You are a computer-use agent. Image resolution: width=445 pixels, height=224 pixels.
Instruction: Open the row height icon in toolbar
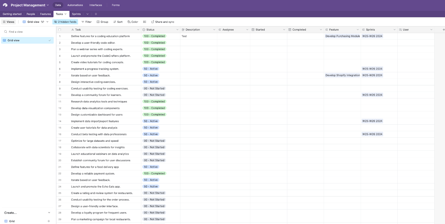pyautogui.click(x=145, y=22)
